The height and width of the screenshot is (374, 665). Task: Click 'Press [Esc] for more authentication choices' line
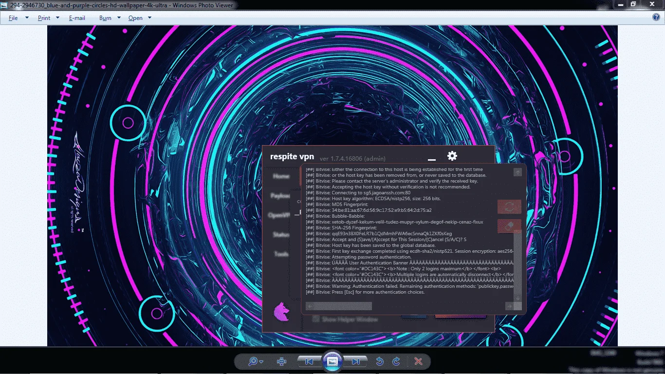(x=365, y=292)
